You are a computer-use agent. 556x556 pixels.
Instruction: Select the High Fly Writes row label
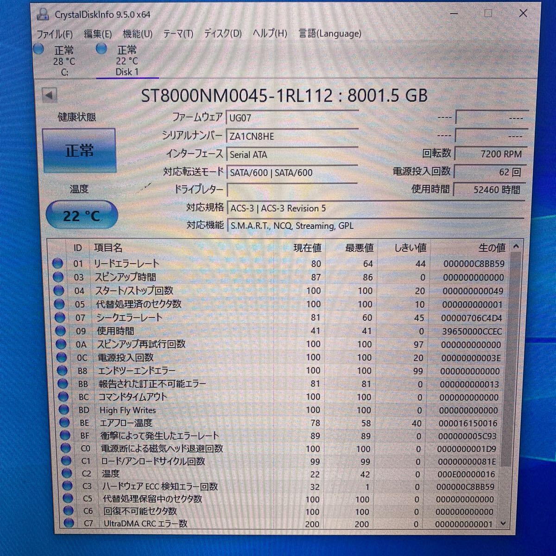tap(127, 410)
